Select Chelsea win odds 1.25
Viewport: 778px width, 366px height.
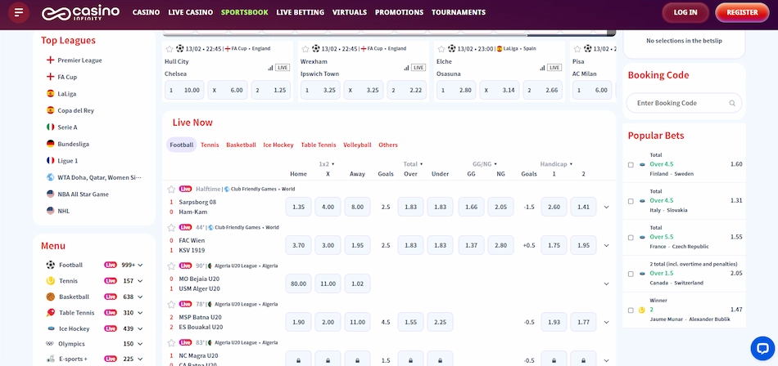pos(271,90)
